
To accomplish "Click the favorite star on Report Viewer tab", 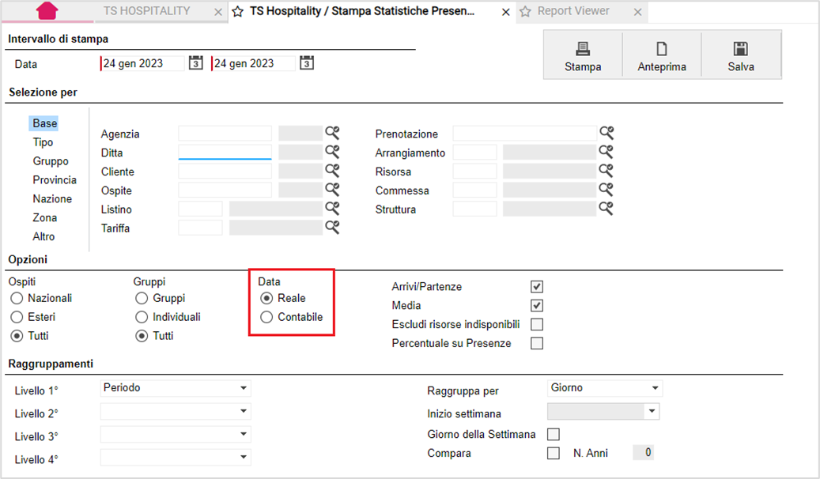I will (x=525, y=12).
